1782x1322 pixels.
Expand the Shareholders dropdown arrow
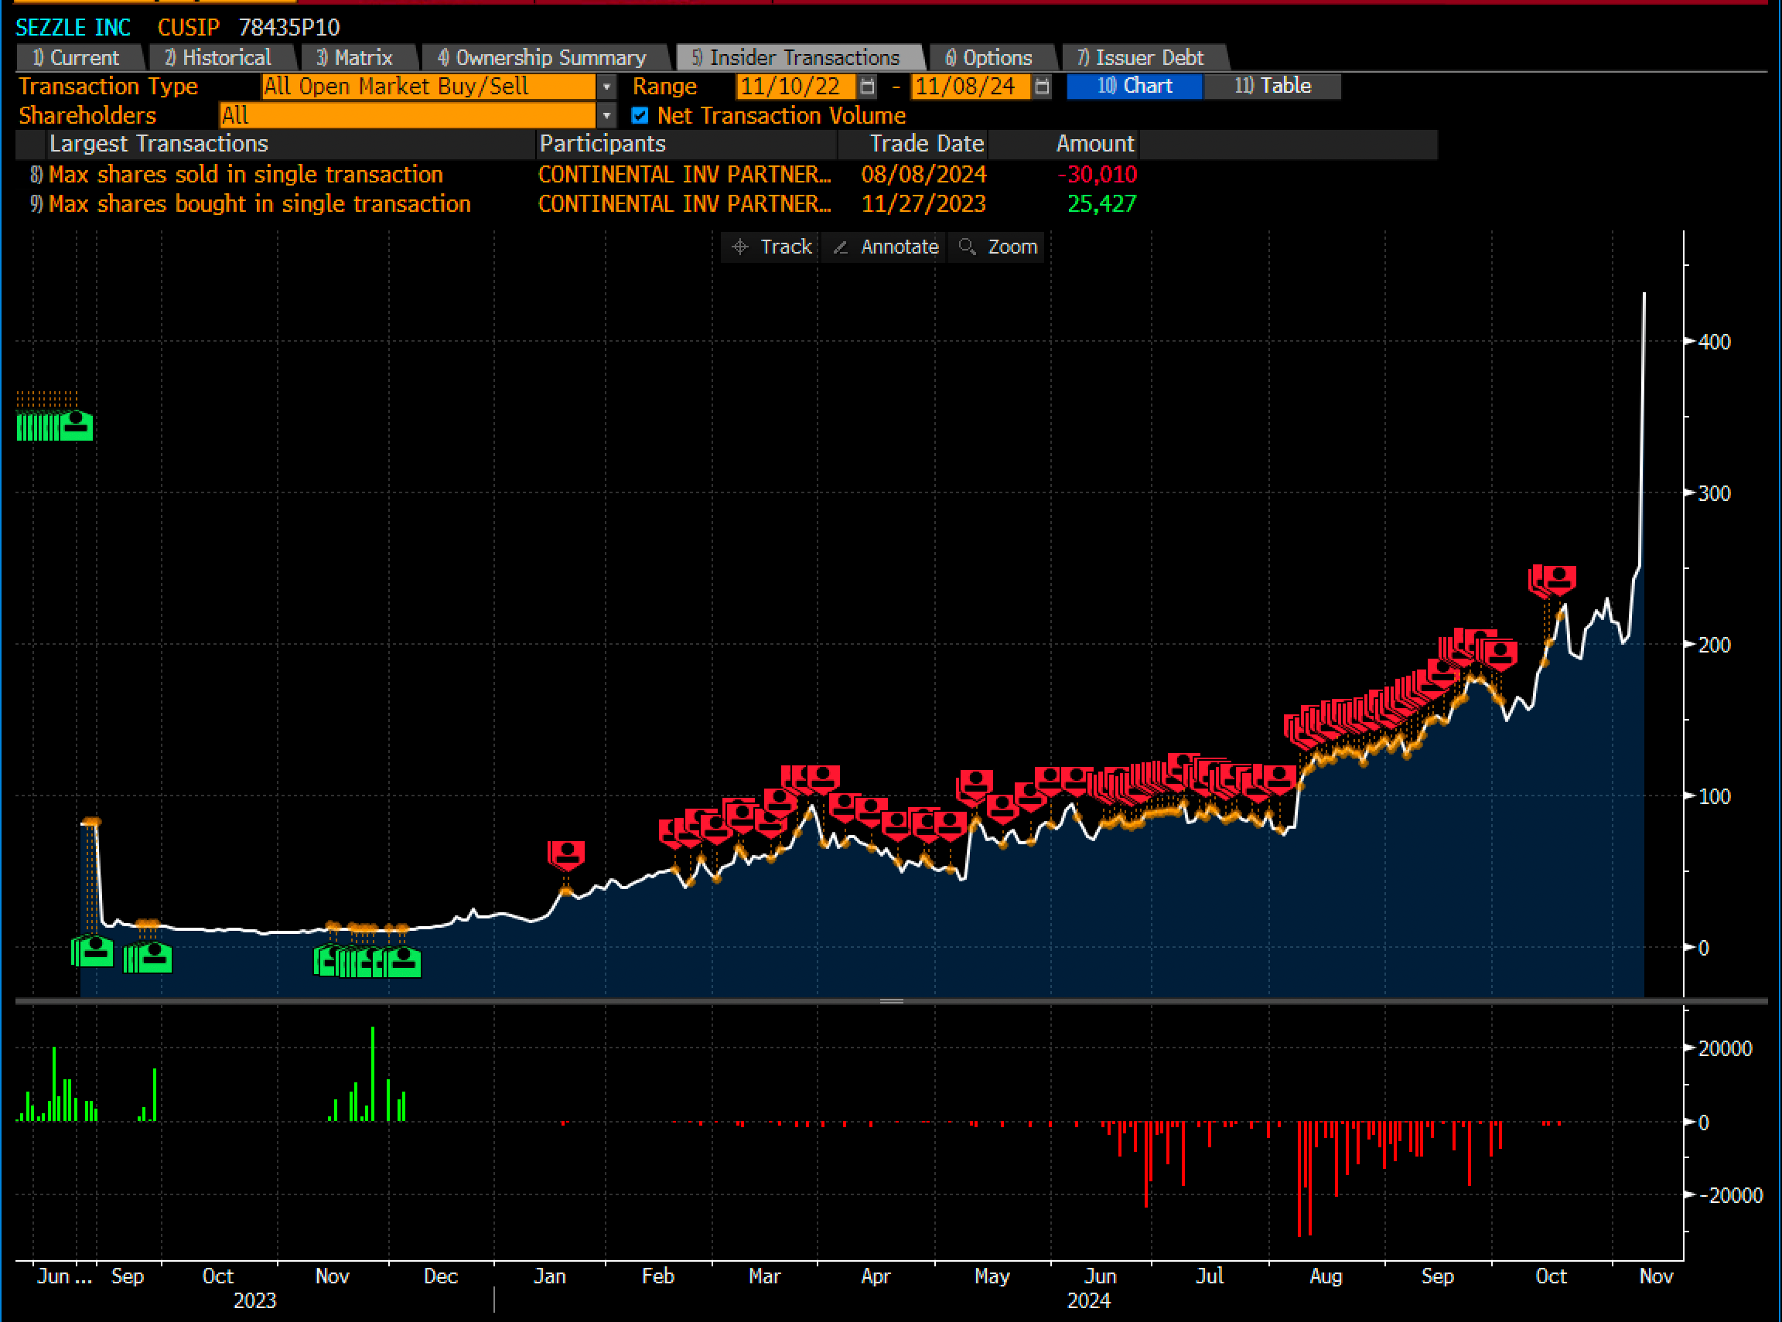pos(607,115)
